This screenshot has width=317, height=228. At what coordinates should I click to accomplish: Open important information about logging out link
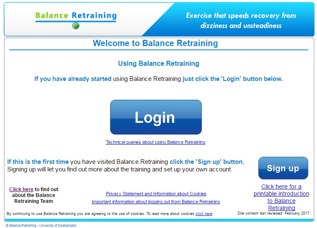pyautogui.click(x=156, y=202)
